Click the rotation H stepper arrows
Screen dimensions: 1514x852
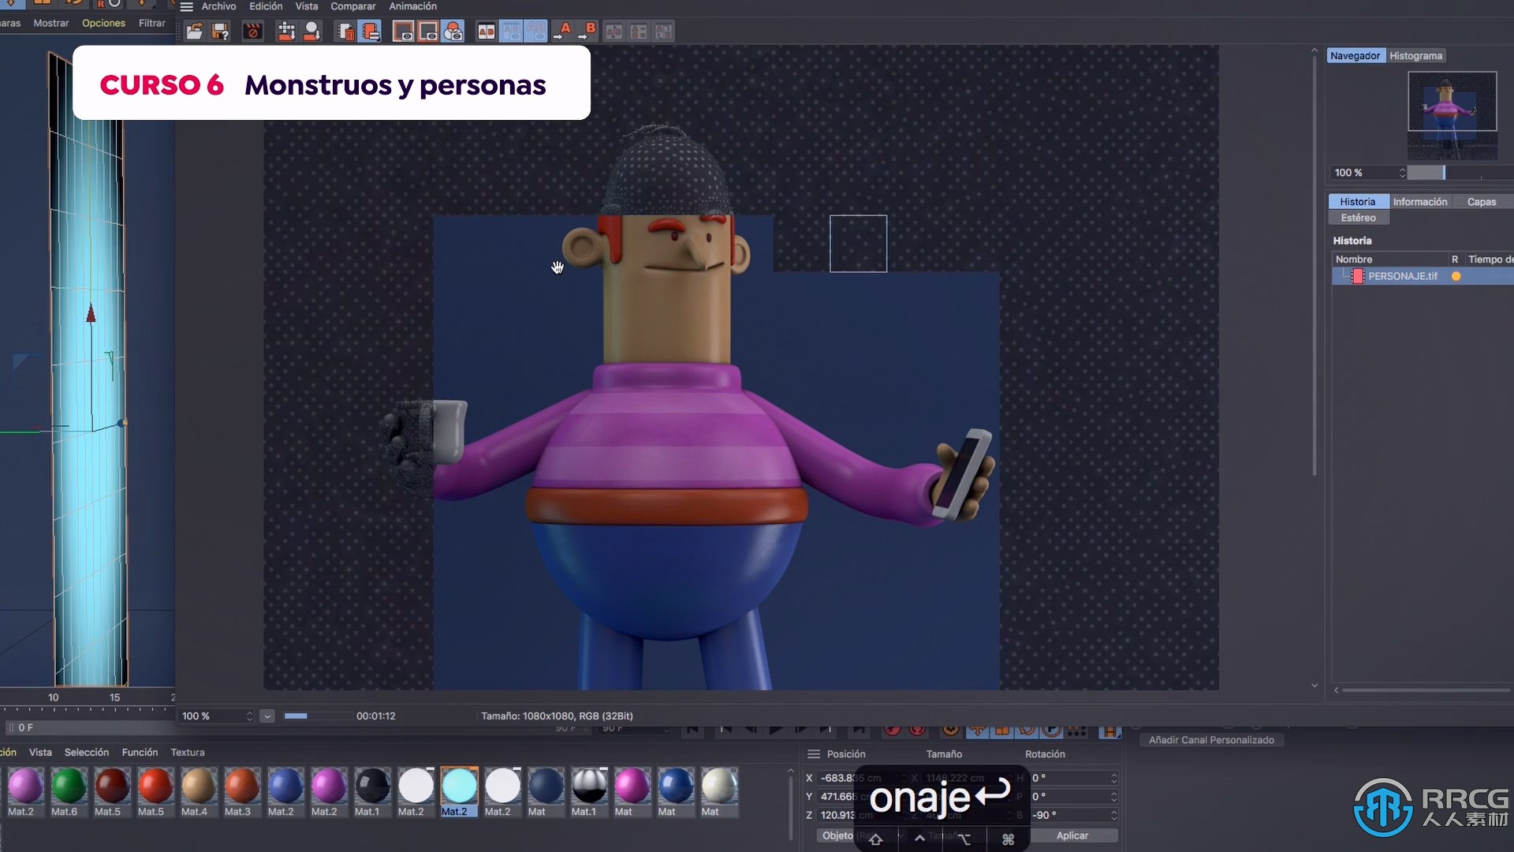coord(1113,778)
